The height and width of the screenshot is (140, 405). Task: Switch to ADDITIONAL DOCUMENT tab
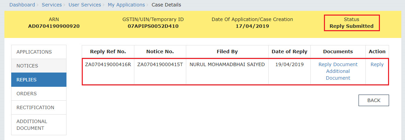(39, 125)
